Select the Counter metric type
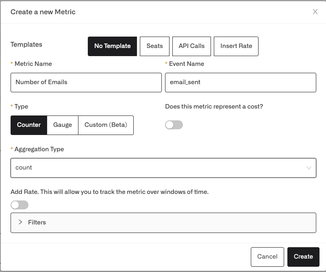The height and width of the screenshot is (272, 326). coord(29,125)
